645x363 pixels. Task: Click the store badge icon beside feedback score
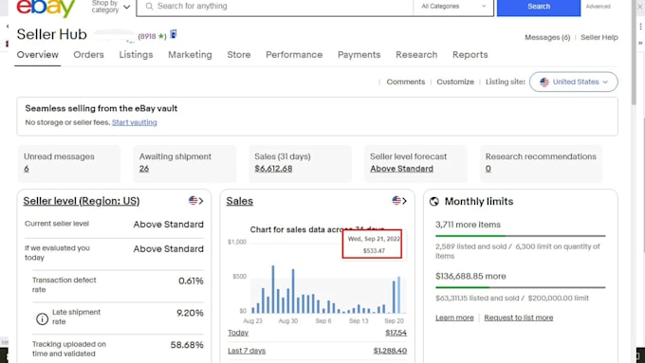tap(174, 34)
